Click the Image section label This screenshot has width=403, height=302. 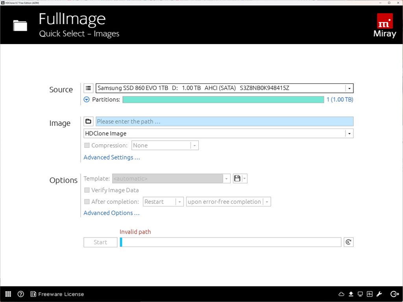pyautogui.click(x=60, y=123)
